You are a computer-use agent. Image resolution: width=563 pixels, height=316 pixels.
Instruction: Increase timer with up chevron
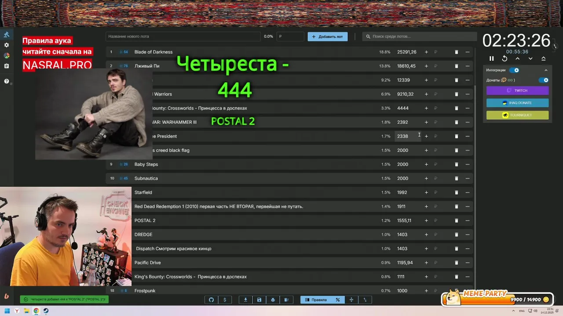point(518,58)
